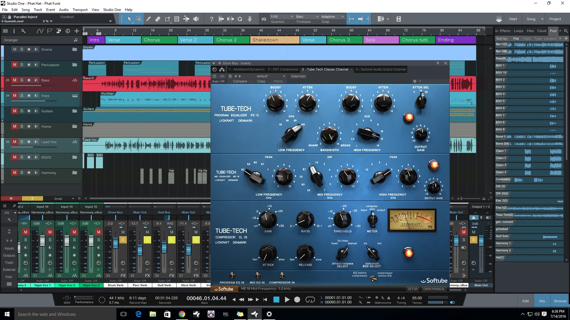
Task: Open the Track menu in the menu bar
Action: click(38, 9)
